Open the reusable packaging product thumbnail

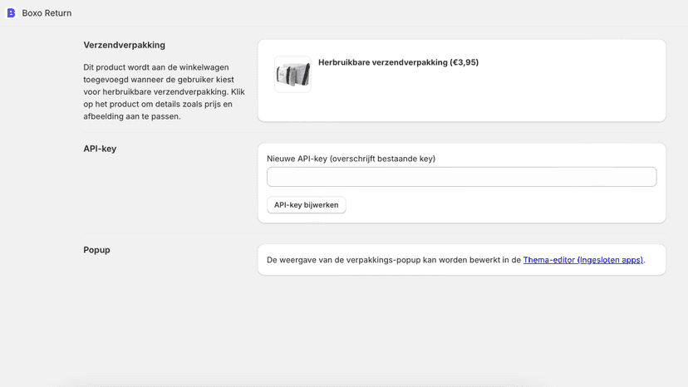(292, 74)
